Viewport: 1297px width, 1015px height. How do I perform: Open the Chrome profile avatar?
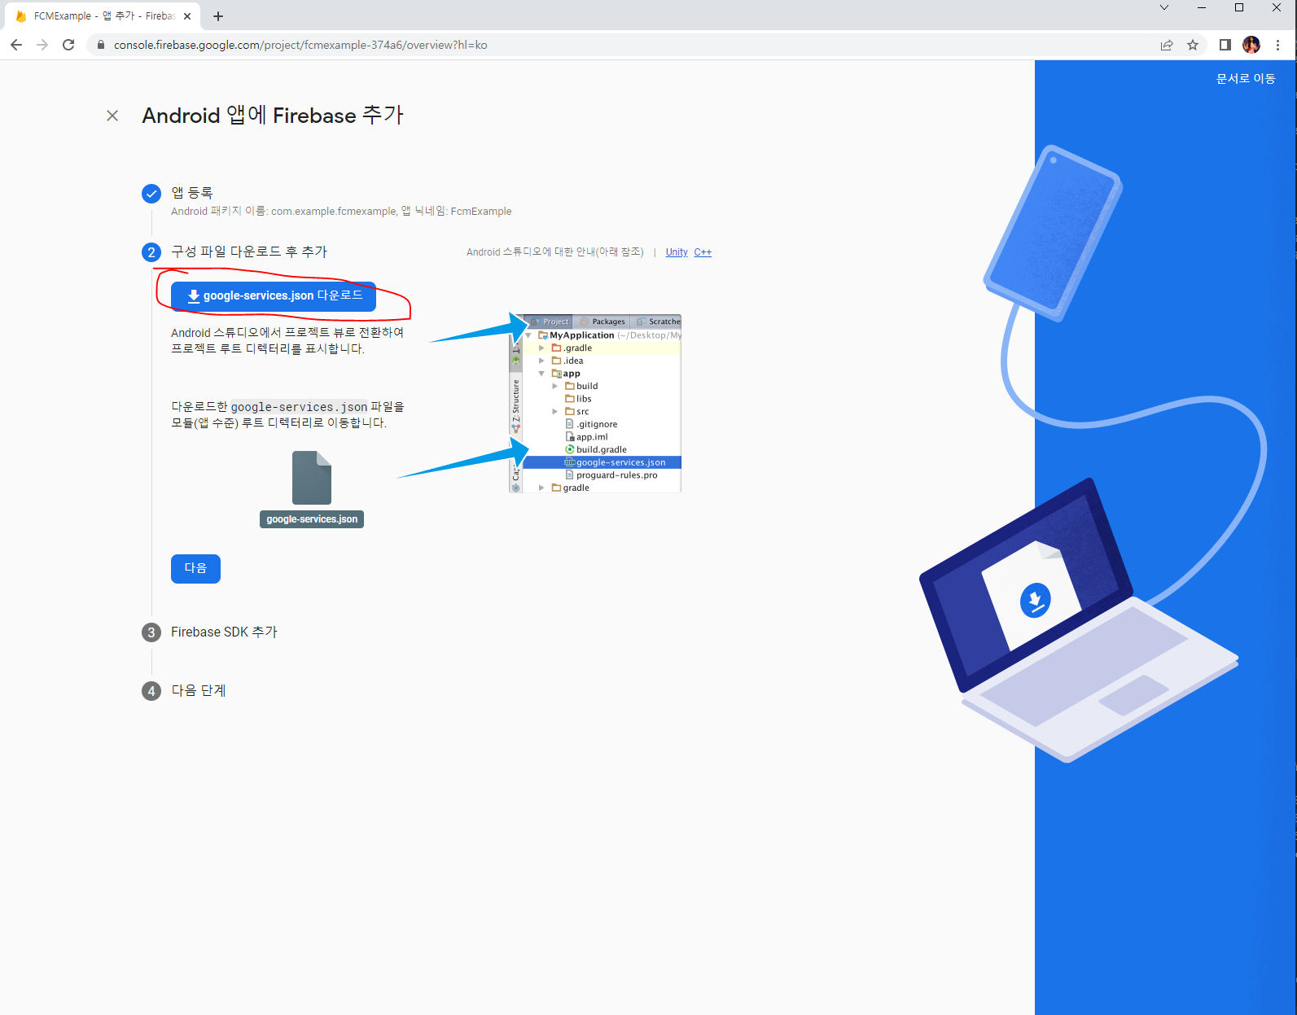tap(1251, 45)
